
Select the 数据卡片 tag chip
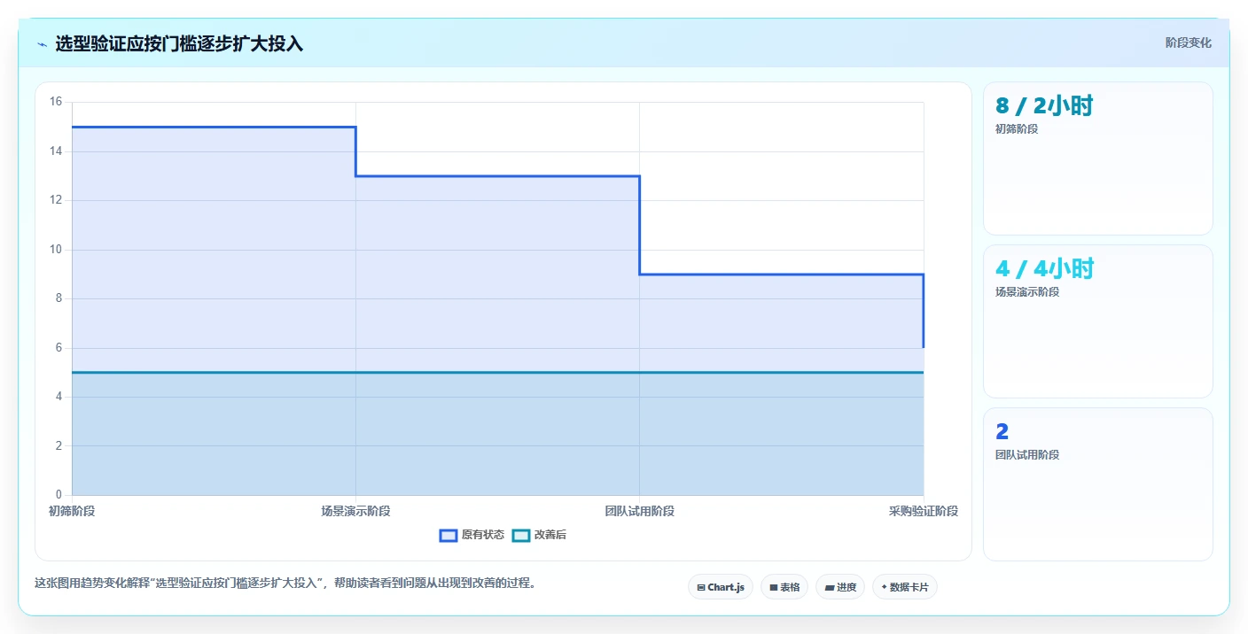[x=905, y=587]
